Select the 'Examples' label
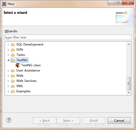136x130 pixels. pyautogui.click(x=23, y=91)
